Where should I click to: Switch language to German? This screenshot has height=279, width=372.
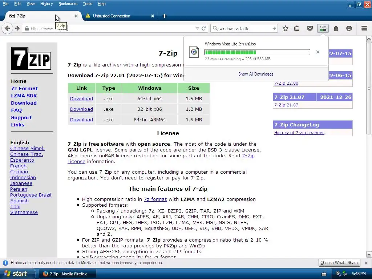coord(19,172)
